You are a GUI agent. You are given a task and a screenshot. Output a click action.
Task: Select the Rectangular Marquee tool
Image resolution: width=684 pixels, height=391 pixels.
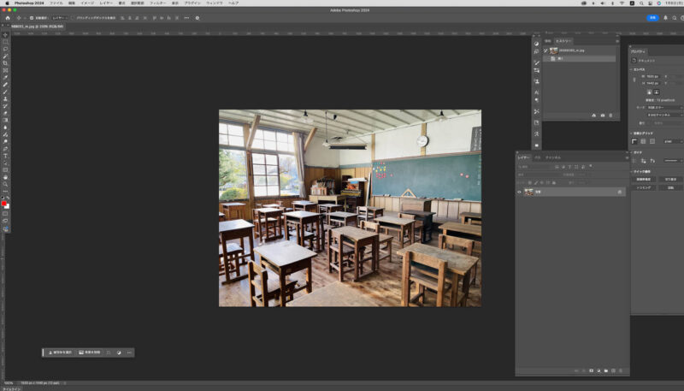click(5, 42)
